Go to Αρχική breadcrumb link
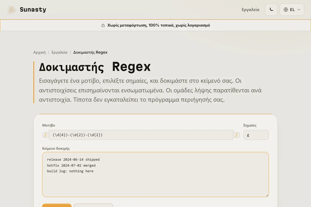Image resolution: width=311 pixels, height=207 pixels. point(40,52)
